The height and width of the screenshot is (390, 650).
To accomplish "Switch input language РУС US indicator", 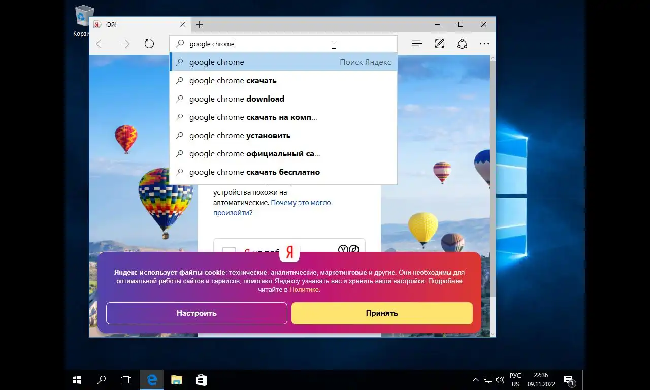I will point(515,380).
